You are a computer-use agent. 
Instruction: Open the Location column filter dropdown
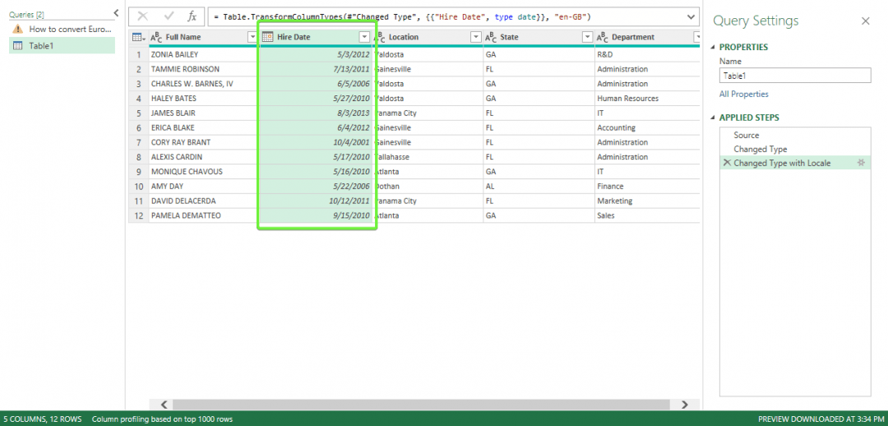click(476, 37)
